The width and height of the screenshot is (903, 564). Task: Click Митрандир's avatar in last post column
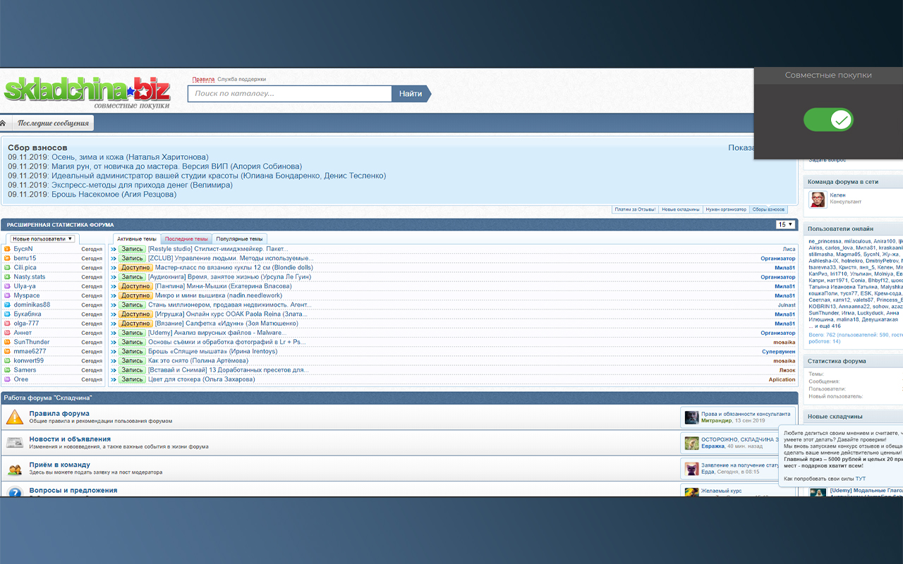tap(691, 417)
